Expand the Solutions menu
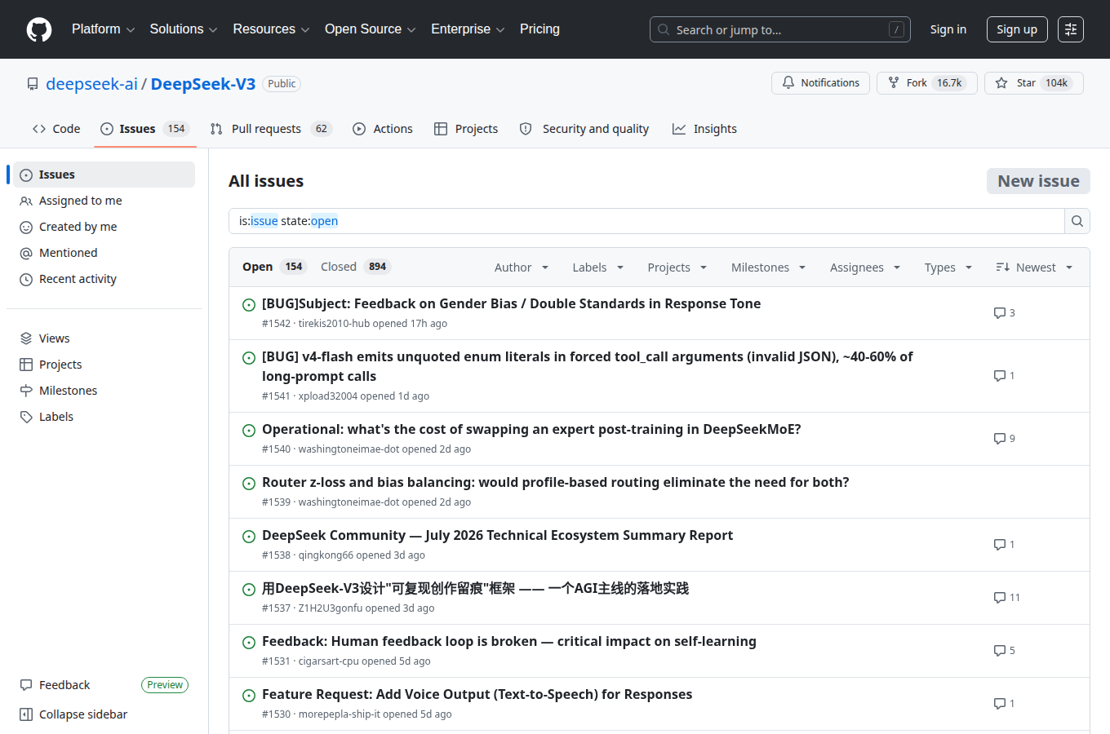 pos(184,29)
